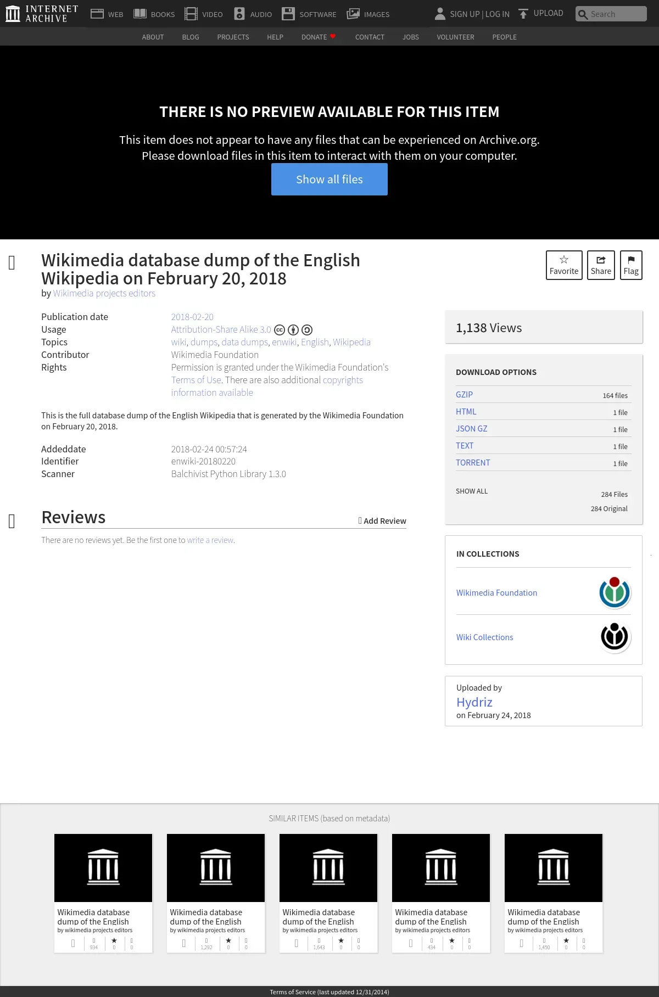Click Add Review

click(382, 520)
